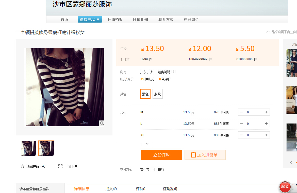
Task: Expand more sizes with the chevron
Action: 147,144
